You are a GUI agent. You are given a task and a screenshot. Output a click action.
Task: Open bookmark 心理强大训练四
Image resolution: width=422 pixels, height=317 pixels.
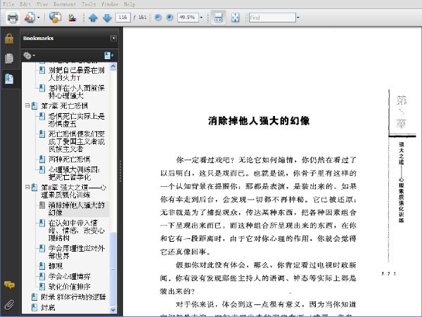tap(74, 173)
